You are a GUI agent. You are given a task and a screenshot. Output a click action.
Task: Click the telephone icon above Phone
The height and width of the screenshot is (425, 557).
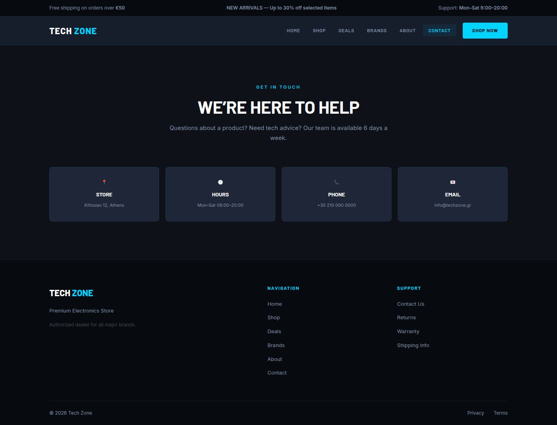(x=337, y=182)
